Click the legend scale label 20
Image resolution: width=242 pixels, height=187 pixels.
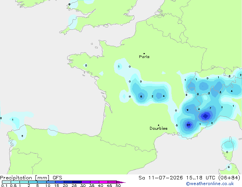(x=65, y=185)
